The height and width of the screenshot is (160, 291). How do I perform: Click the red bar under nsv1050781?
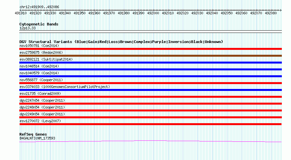(150, 49)
